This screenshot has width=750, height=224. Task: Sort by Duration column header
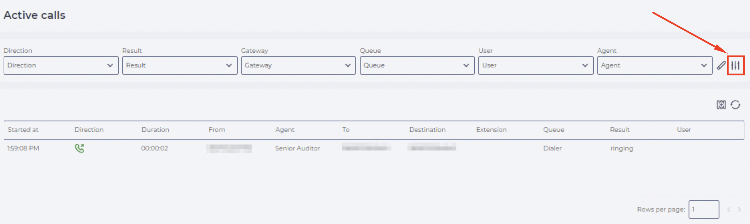pyautogui.click(x=155, y=130)
